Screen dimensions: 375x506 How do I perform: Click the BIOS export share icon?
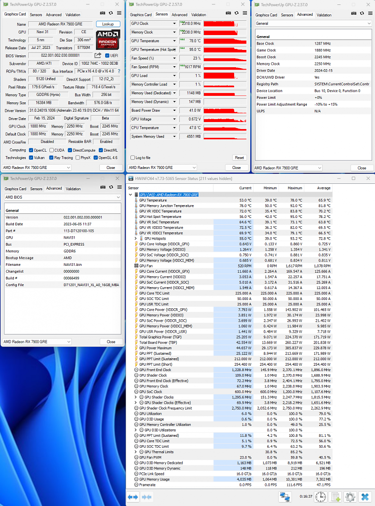pos(98,55)
